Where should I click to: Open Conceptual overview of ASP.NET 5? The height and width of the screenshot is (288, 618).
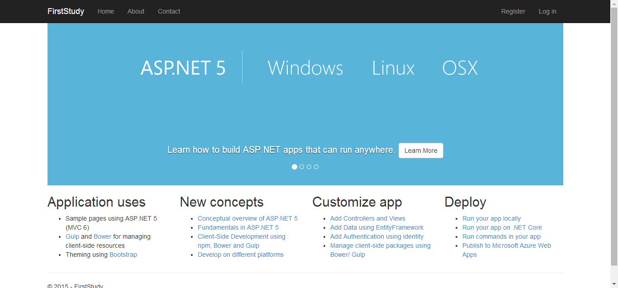pos(247,218)
